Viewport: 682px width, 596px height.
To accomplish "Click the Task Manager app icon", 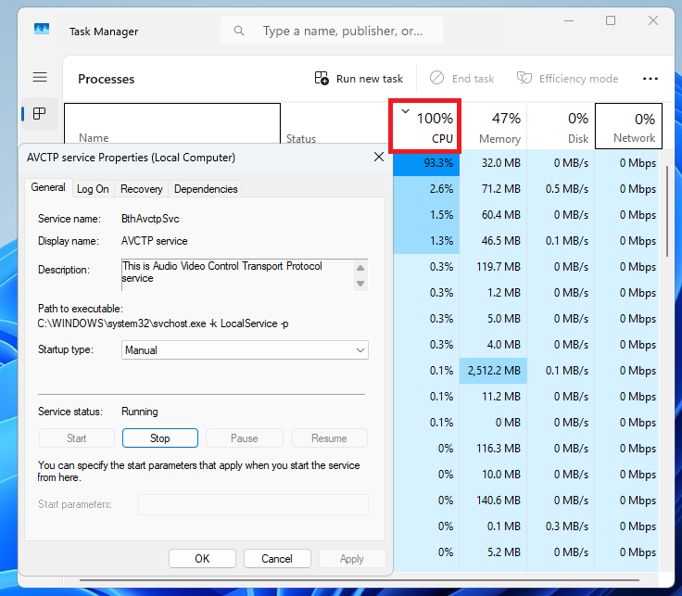I will click(x=42, y=31).
